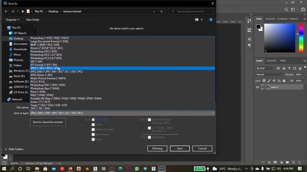Open recent locations dropdown arrow beside Forward
The height and width of the screenshot is (172, 307).
(x=18, y=11)
